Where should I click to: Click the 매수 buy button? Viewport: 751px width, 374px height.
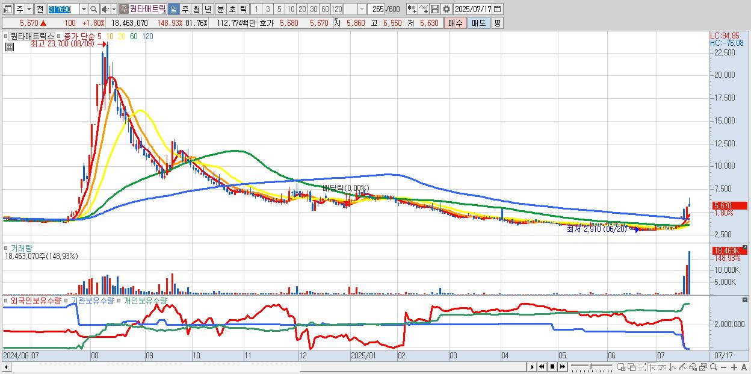pyautogui.click(x=455, y=23)
